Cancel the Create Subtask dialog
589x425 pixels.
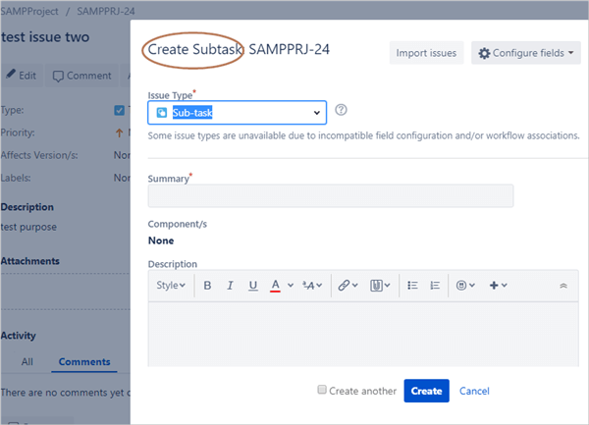[474, 392]
